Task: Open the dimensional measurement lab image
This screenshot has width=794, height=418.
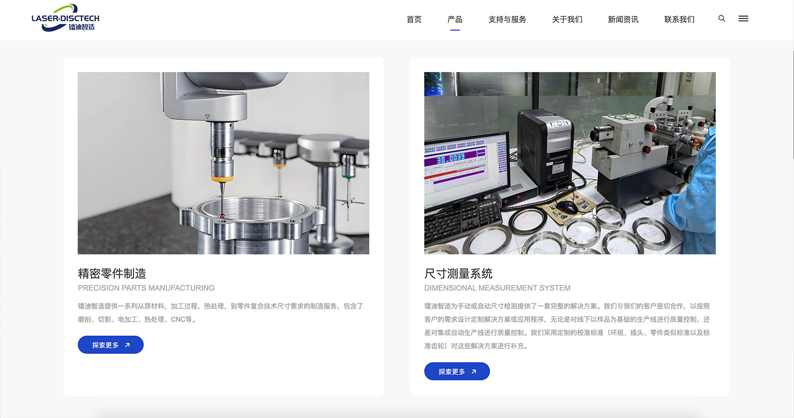Action: (570, 163)
